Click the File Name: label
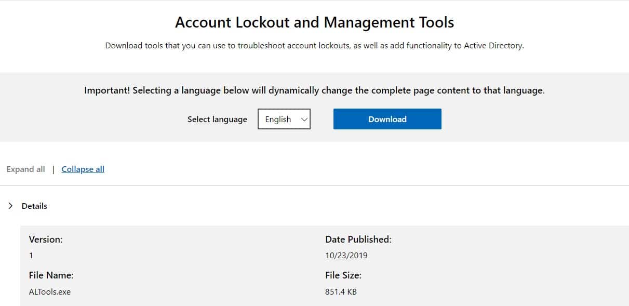Image resolution: width=629 pixels, height=306 pixels. [x=51, y=275]
